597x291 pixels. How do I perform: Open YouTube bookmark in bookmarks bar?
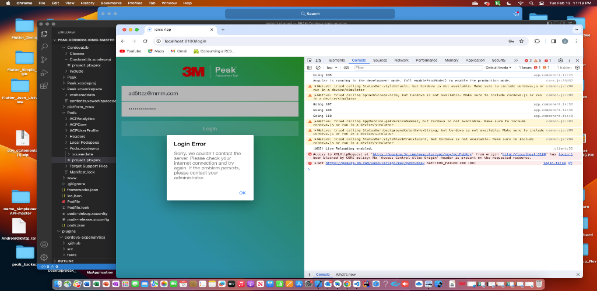[130, 51]
